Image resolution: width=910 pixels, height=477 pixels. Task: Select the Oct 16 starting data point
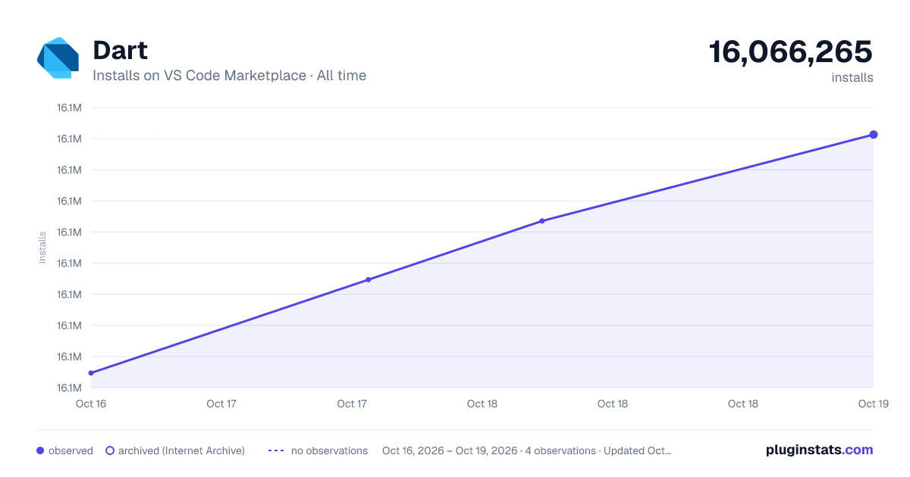[91, 373]
